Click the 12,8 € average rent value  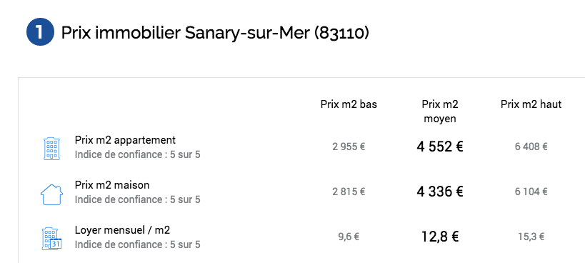click(440, 237)
